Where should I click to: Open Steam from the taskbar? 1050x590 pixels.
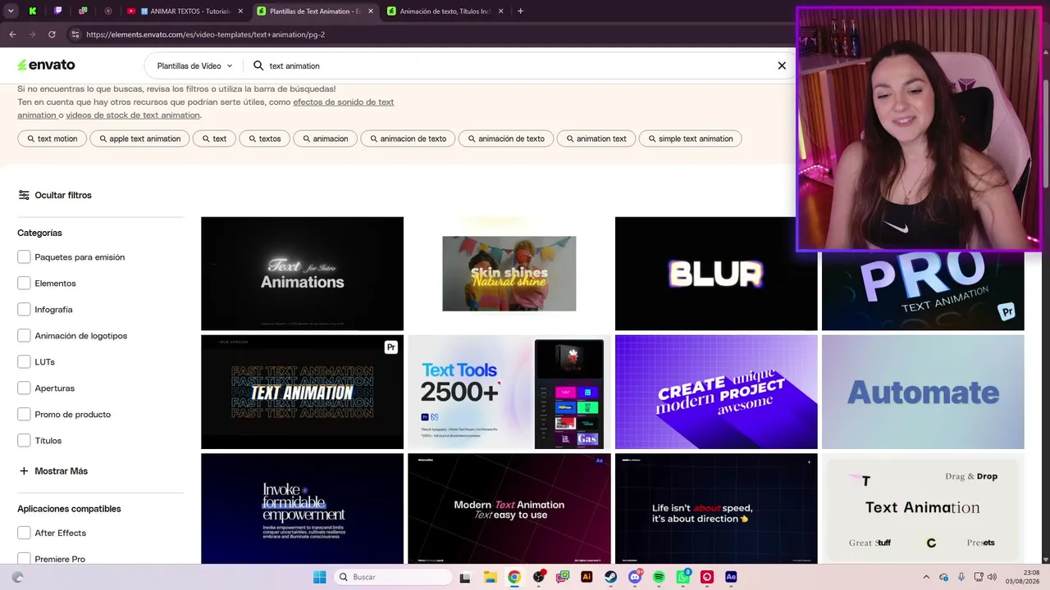[x=611, y=577]
